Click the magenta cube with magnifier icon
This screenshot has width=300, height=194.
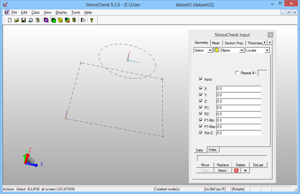[x=46, y=20]
